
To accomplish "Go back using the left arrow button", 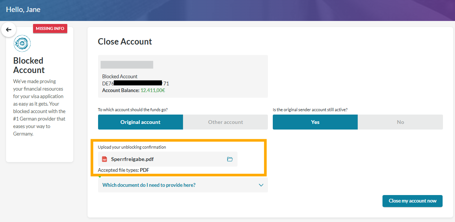I will coord(9,30).
